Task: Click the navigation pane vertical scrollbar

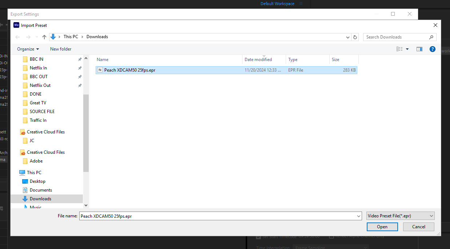Action: coord(86,133)
